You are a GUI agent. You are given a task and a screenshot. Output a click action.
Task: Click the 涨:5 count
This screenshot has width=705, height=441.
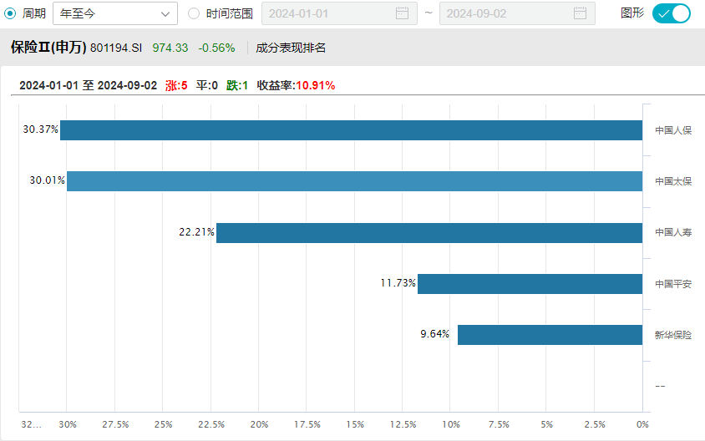(x=176, y=85)
